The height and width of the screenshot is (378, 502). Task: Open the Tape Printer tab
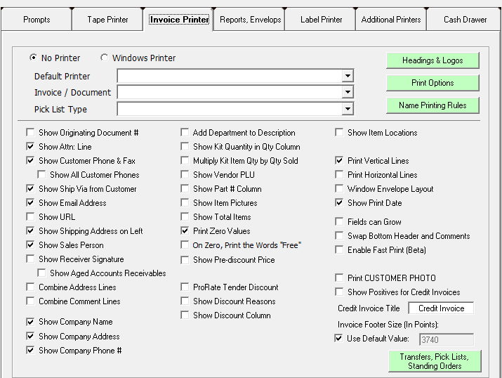107,20
